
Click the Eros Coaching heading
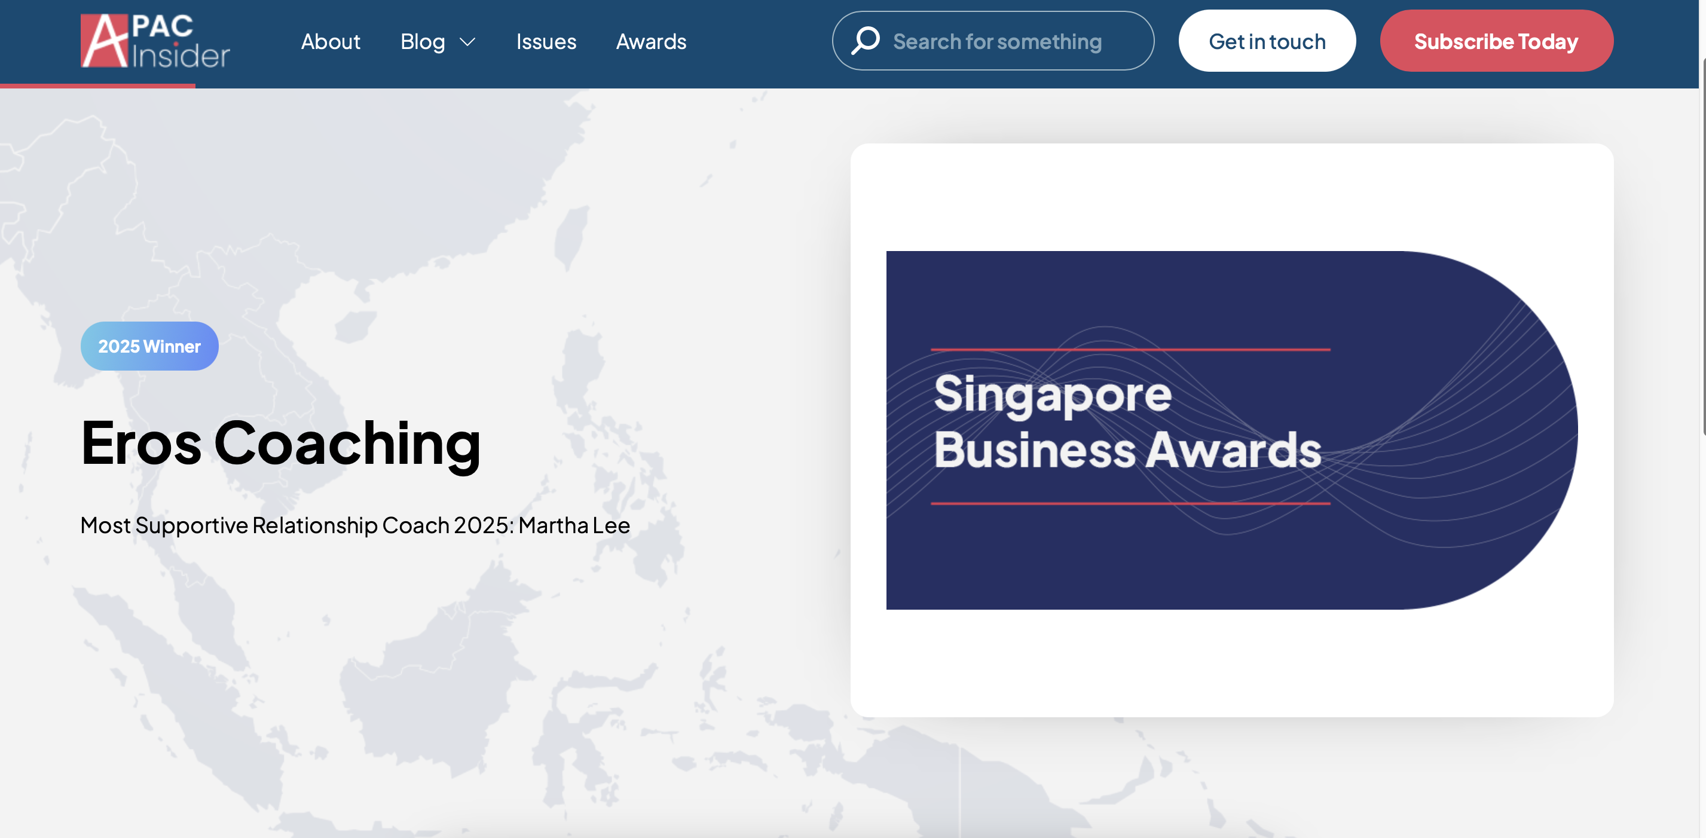280,442
